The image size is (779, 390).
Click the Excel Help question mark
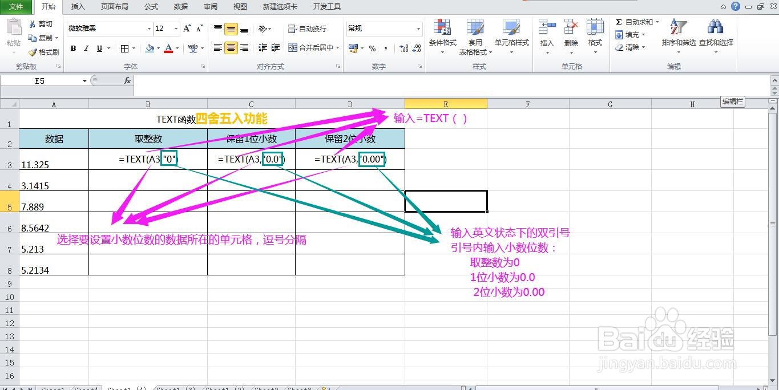coord(736,7)
